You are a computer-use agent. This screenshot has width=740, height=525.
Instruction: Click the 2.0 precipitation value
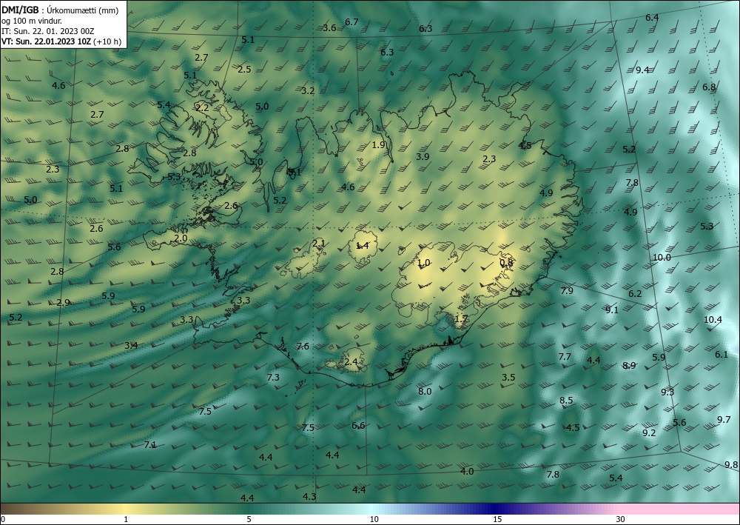coord(181,238)
